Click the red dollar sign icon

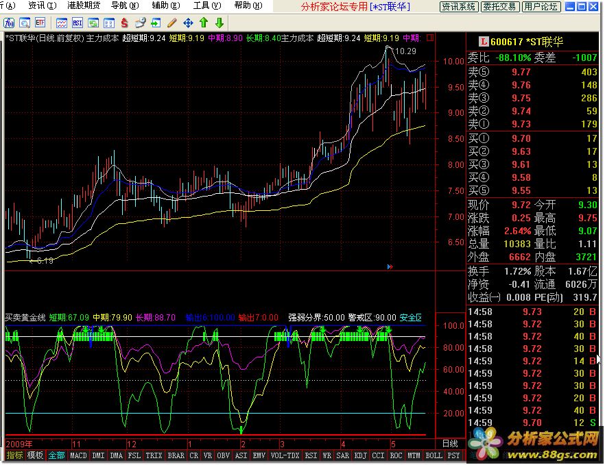[124, 23]
